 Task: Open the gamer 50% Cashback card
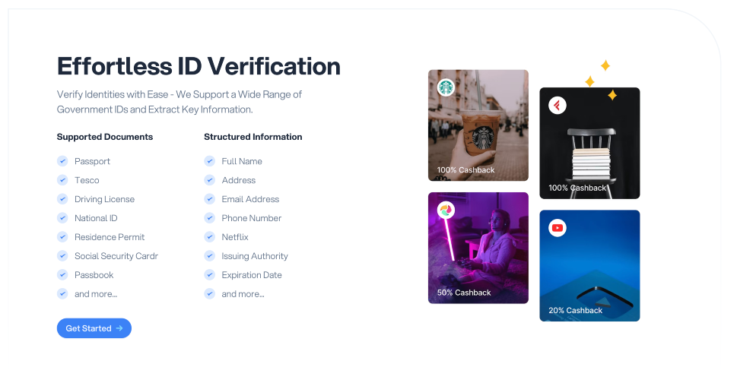tap(478, 248)
